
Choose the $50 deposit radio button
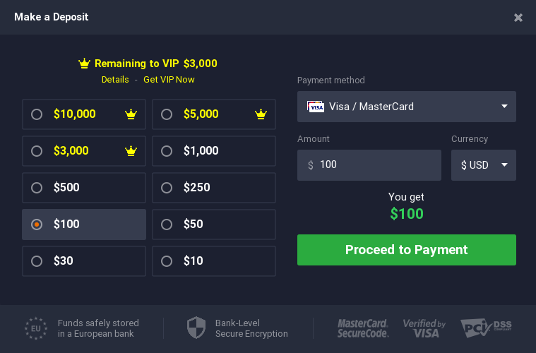[167, 225]
